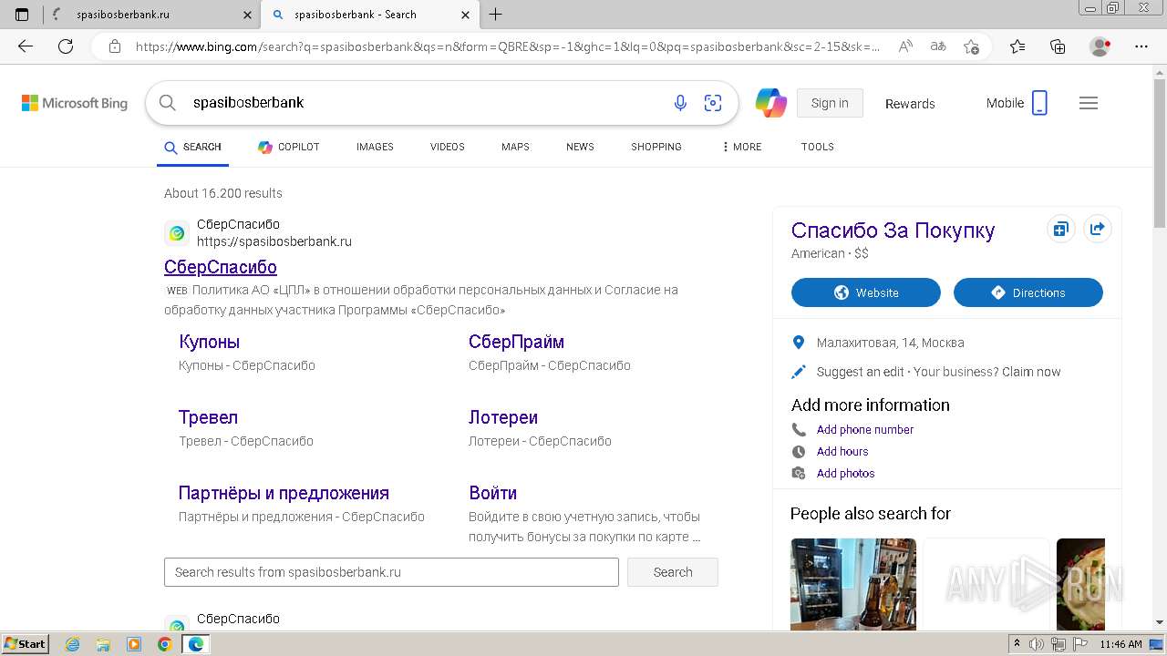The height and width of the screenshot is (656, 1167).
Task: Switch to the MAPS tab
Action: pyautogui.click(x=515, y=147)
